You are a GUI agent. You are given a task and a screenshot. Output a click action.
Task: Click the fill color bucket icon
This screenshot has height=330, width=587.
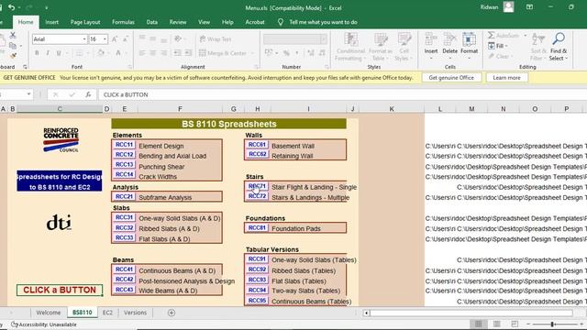point(101,53)
